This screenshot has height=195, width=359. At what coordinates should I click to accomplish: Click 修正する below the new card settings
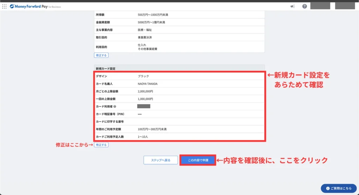tap(101, 145)
